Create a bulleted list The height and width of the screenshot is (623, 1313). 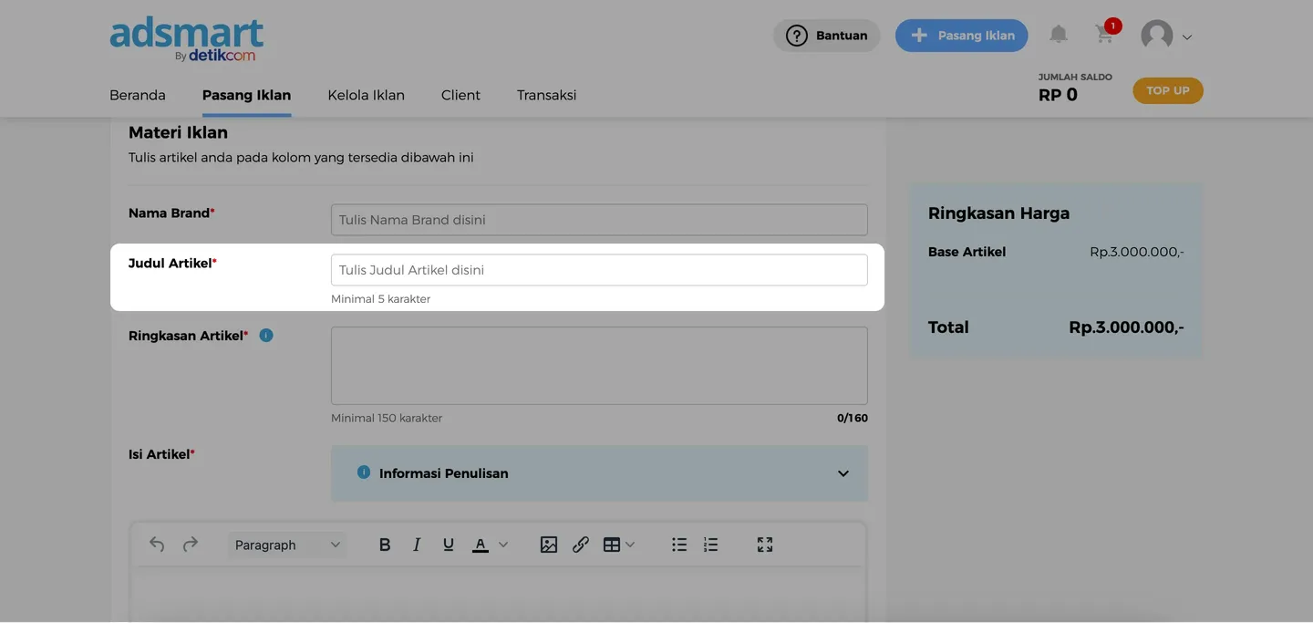[679, 545]
